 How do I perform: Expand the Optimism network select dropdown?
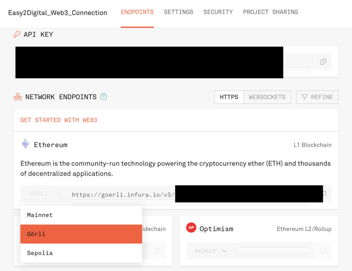point(209,251)
